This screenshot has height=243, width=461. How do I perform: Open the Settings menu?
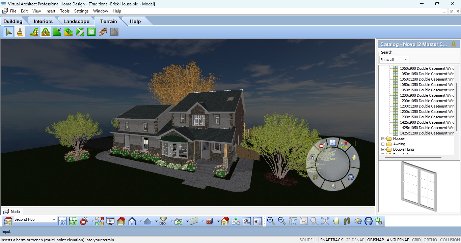point(81,11)
